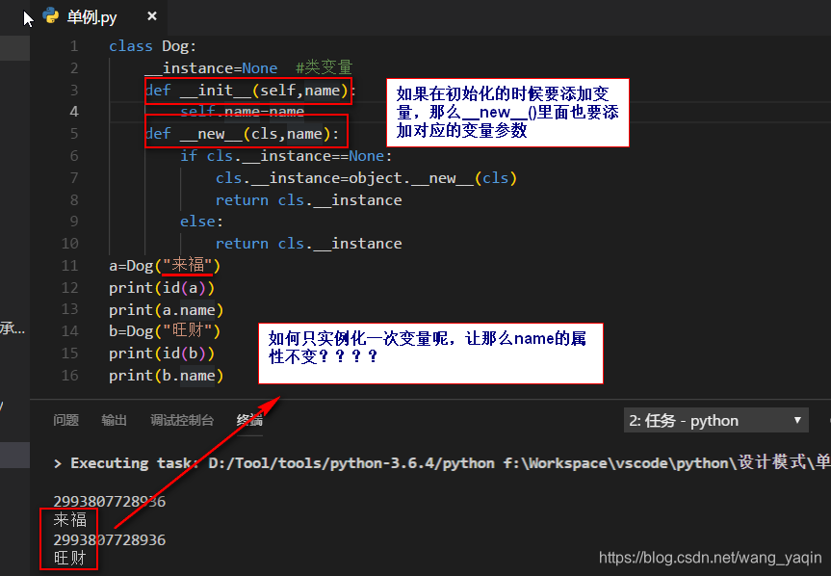The width and height of the screenshot is (831, 576).
Task: Click the return statement on line 8
Action: (308, 200)
